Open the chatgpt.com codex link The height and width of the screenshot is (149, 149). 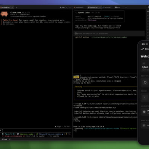click(98, 28)
